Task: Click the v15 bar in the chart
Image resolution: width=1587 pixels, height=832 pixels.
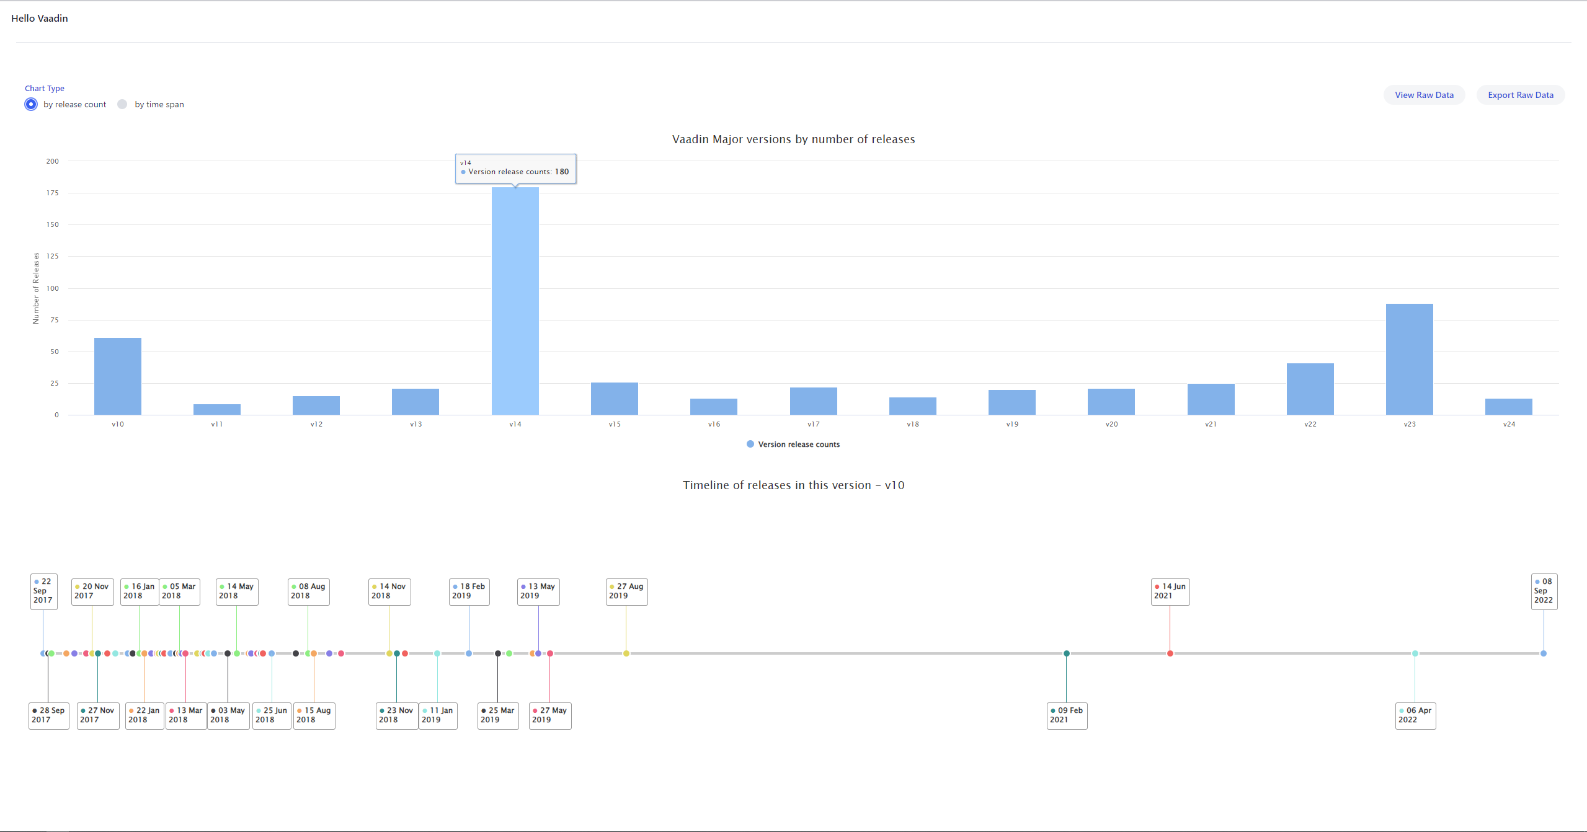Action: coord(614,398)
